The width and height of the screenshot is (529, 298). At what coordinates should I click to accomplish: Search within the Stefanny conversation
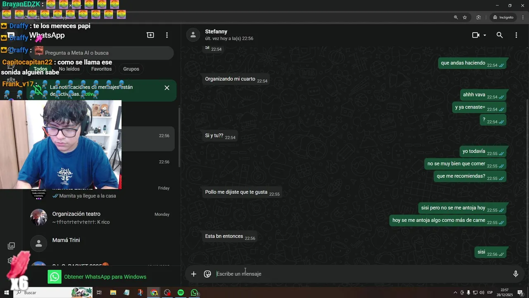pos(500,35)
